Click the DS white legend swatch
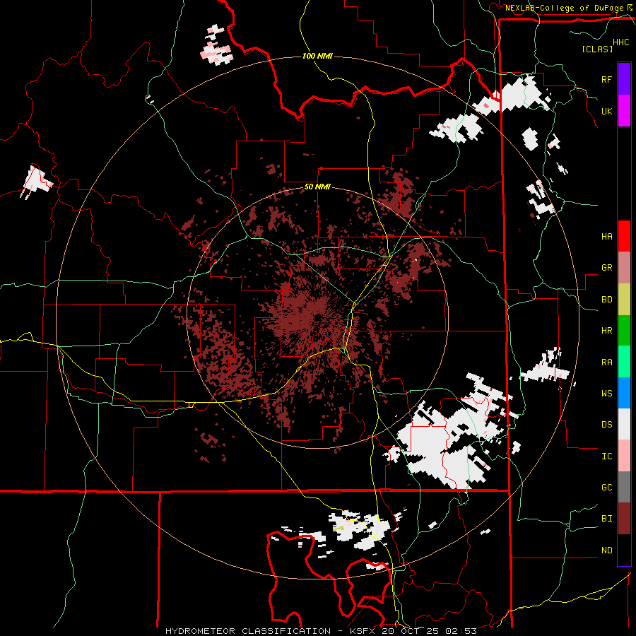Viewport: 636px width, 636px height. click(624, 424)
